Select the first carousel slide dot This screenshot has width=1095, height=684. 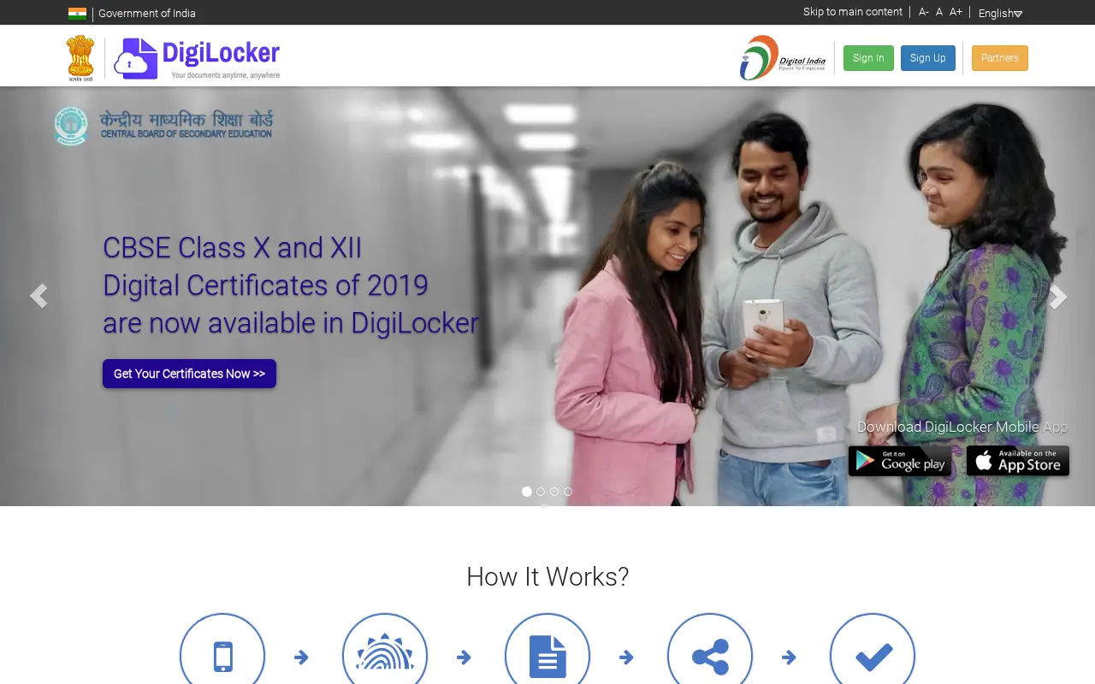(527, 492)
